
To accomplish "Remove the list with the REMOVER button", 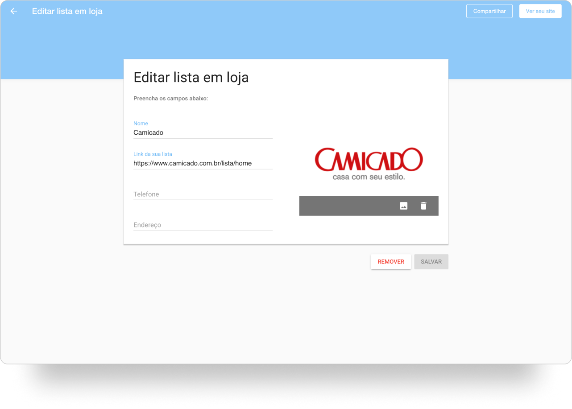I will tap(391, 262).
